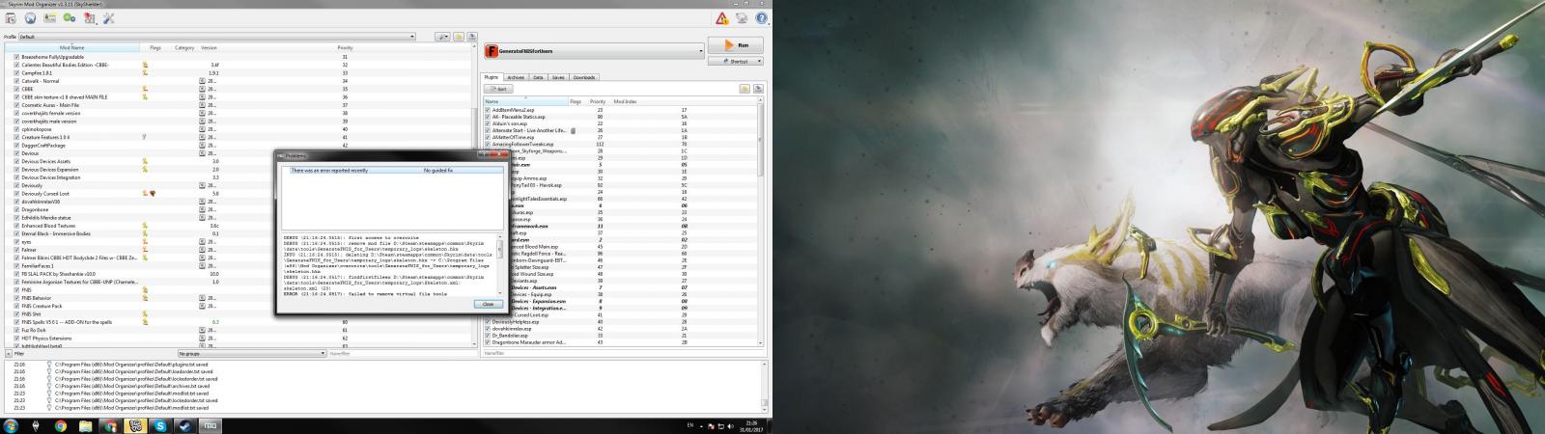Select Alternate Start - Live Another Life plugin

click(528, 129)
